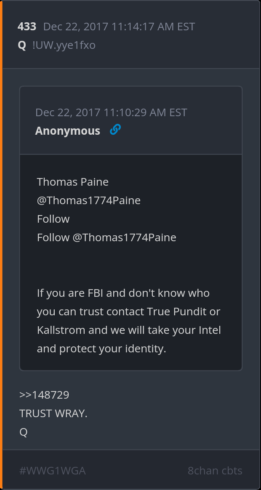This screenshot has width=261, height=490.
Task: Click the Thomas Paine name line
Action: click(73, 182)
